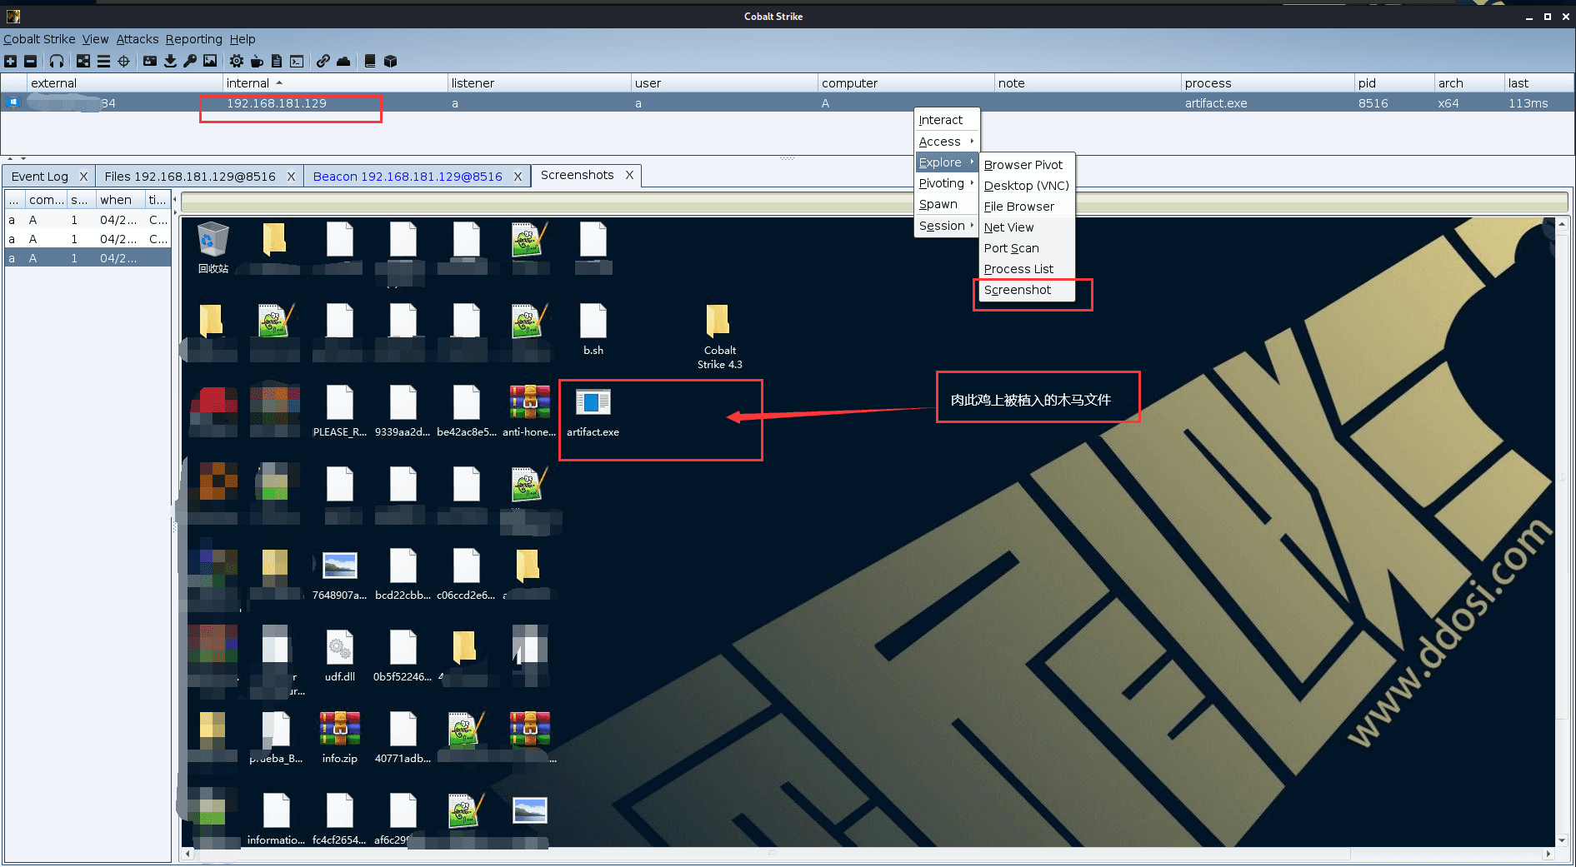Switch to Files 192.168.181.129@8516 tab
Viewport: 1576px width, 867px height.
190,177
